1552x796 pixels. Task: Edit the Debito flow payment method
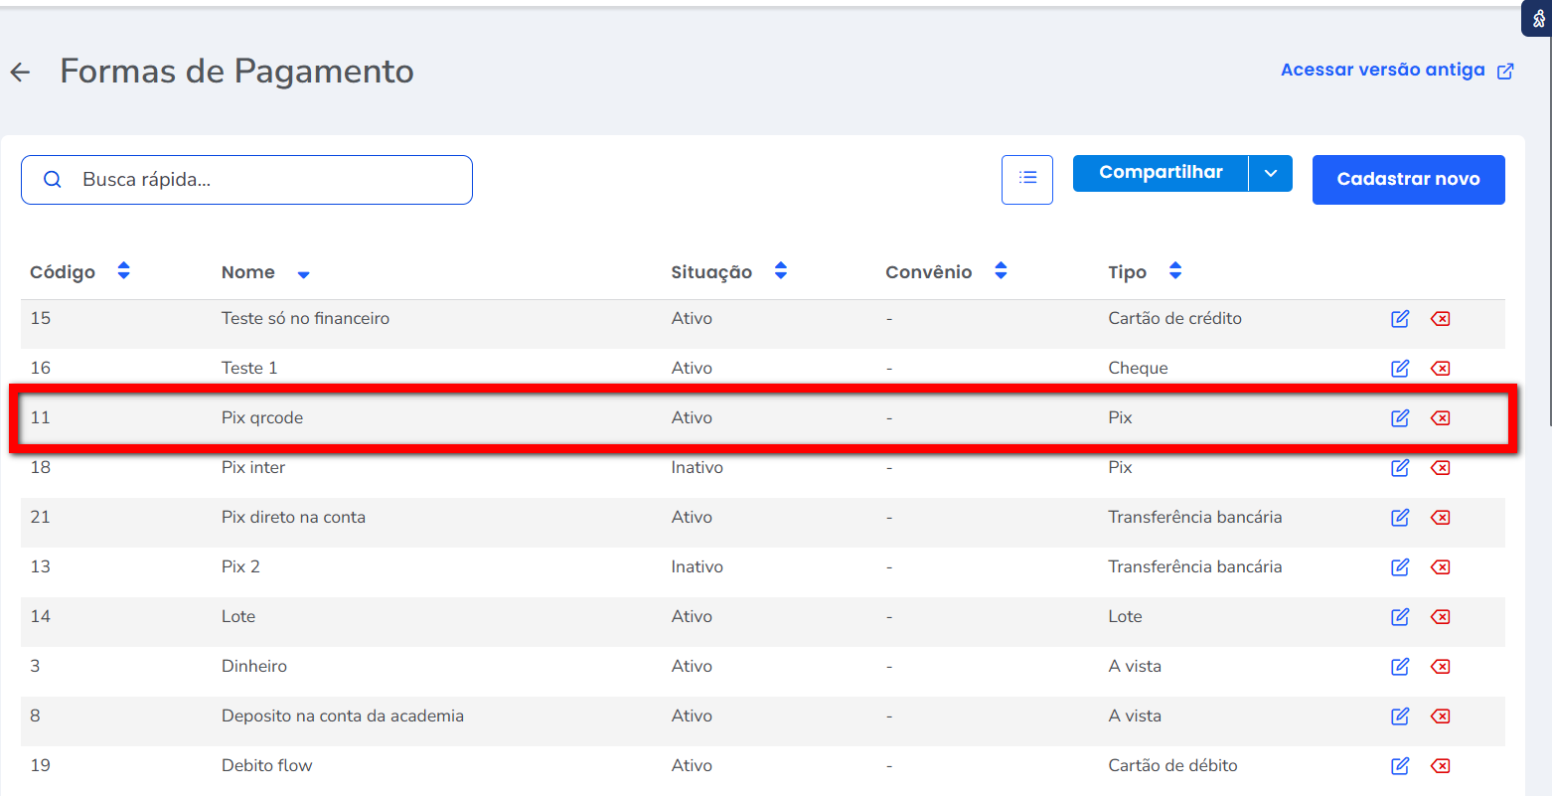pos(1400,766)
